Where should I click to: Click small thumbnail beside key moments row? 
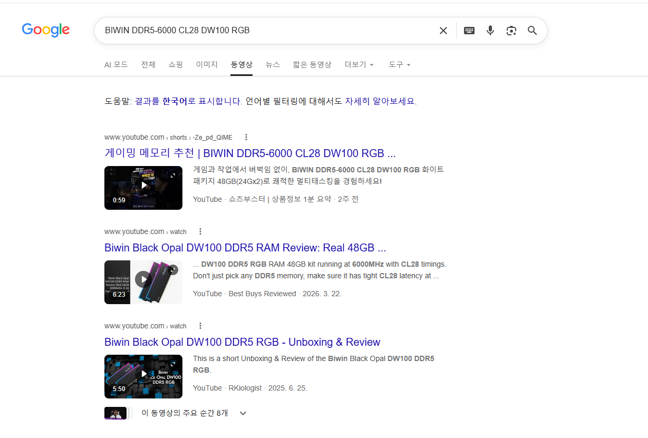point(116,413)
